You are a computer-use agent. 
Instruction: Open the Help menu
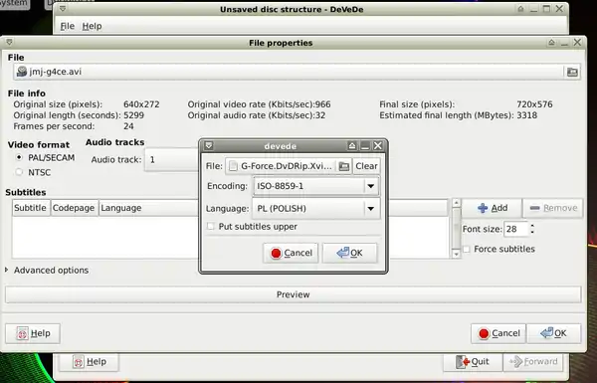[x=92, y=26]
